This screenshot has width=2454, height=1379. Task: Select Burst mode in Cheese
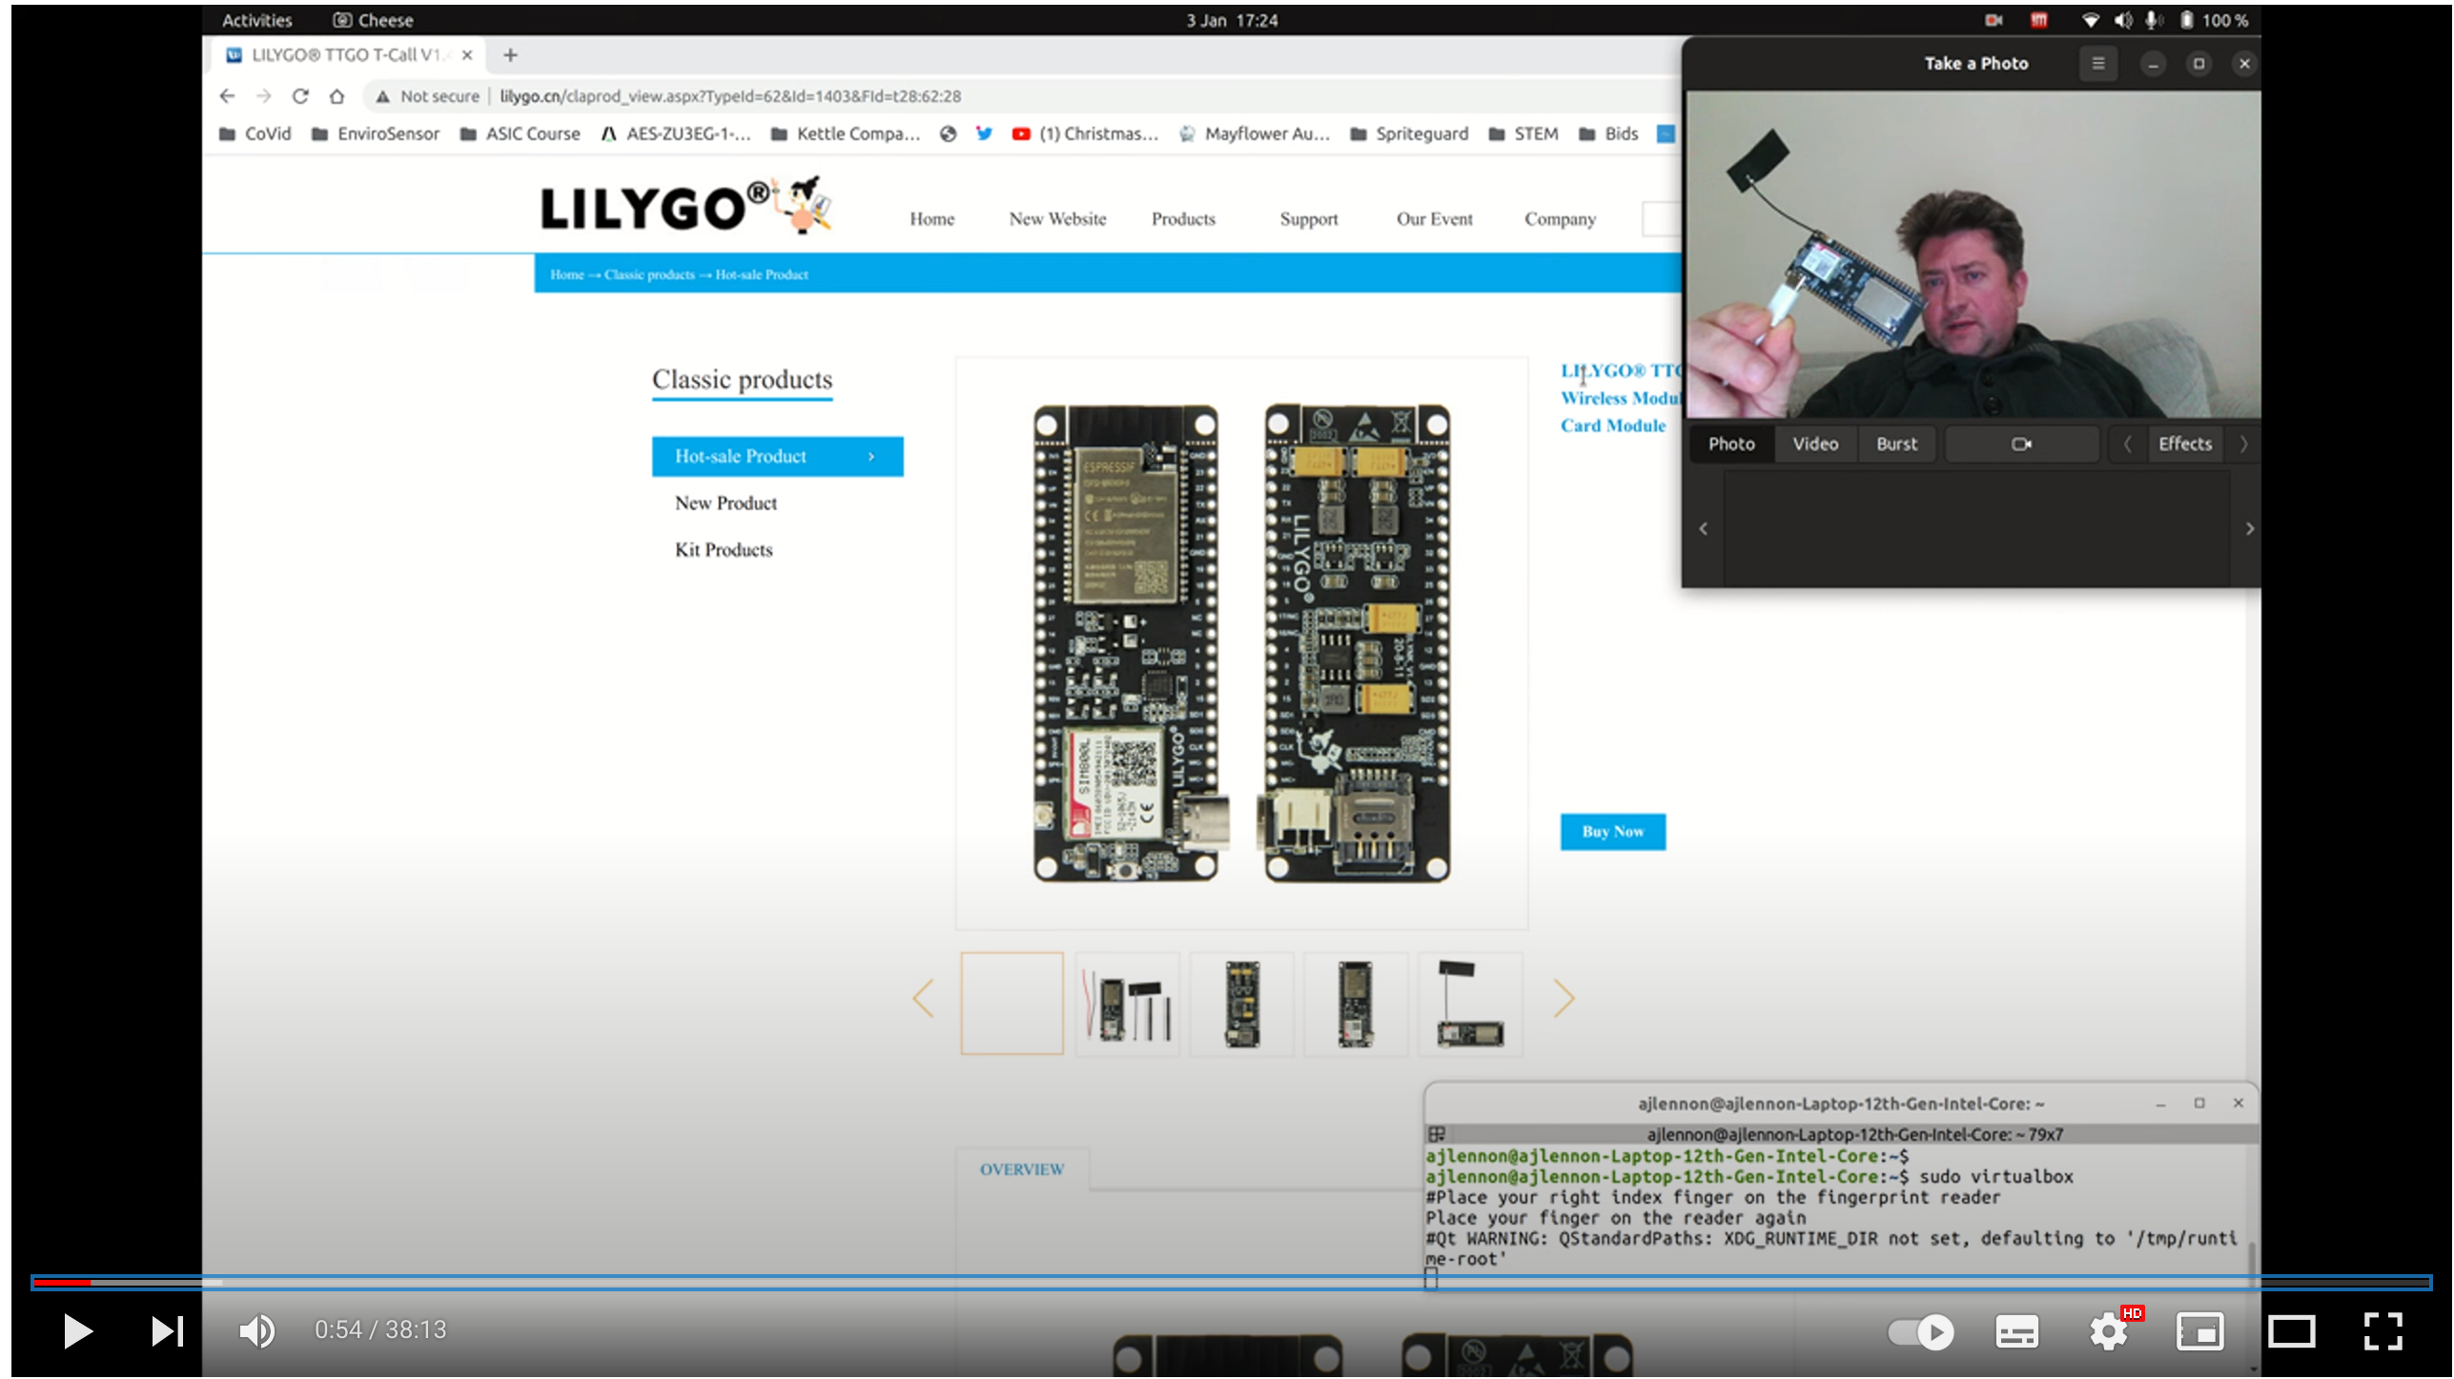(1896, 443)
